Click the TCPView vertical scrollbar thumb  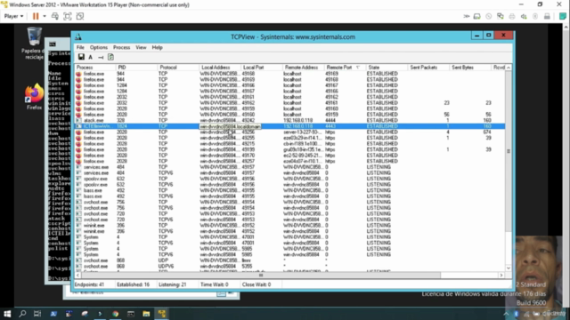(509, 150)
